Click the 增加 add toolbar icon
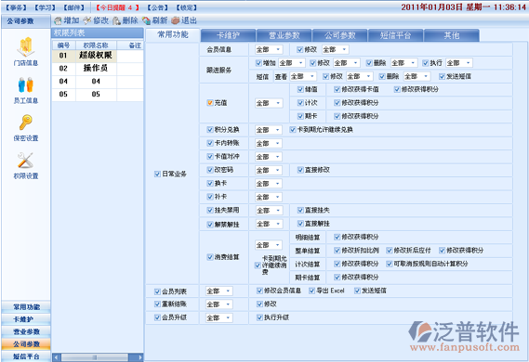The height and width of the screenshot is (362, 529). click(58, 20)
